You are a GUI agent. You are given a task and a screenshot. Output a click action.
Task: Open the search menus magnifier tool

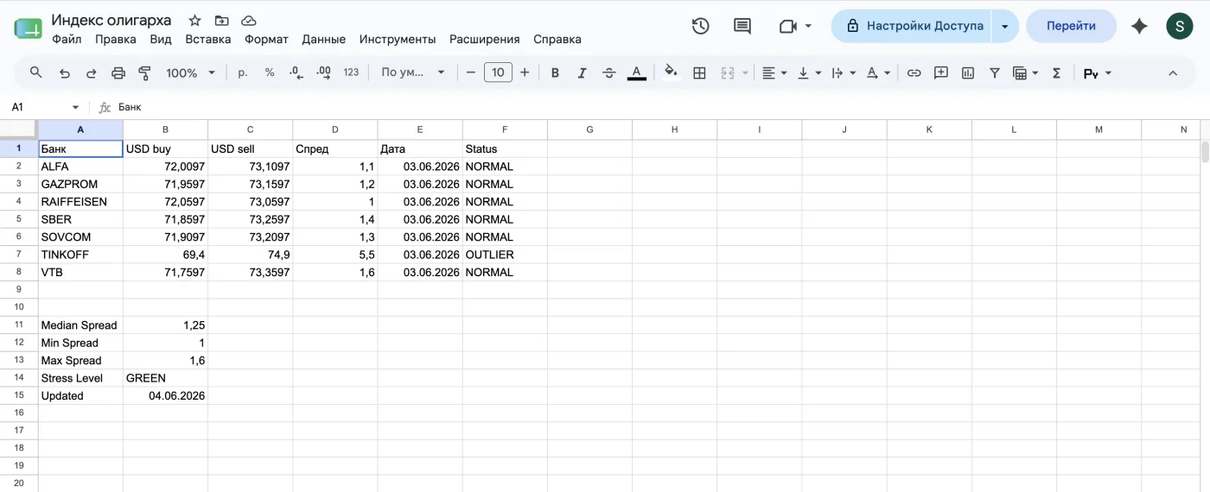tap(36, 73)
